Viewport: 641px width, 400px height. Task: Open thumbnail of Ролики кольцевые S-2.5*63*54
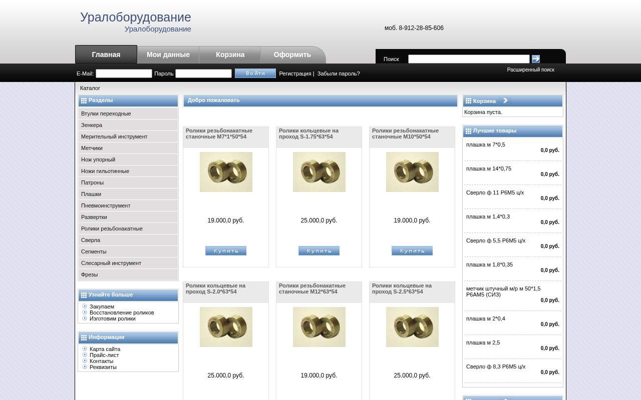point(412,327)
